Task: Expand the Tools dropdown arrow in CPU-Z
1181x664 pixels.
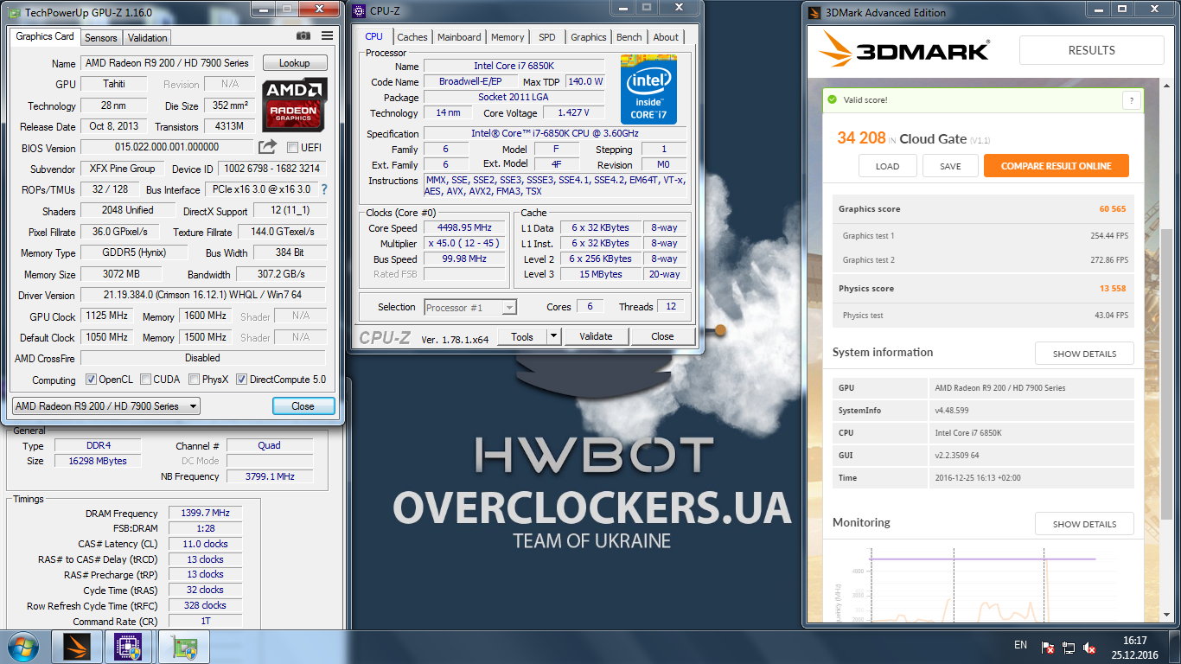Action: (x=554, y=336)
